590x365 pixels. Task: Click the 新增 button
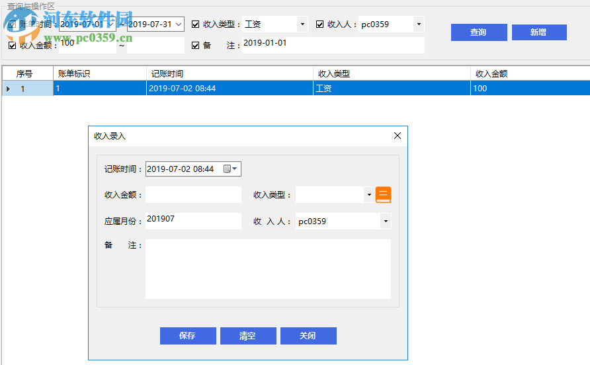(539, 32)
